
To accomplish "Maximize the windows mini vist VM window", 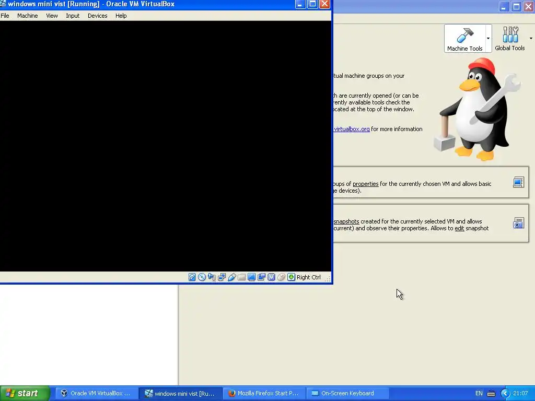I will pyautogui.click(x=312, y=4).
